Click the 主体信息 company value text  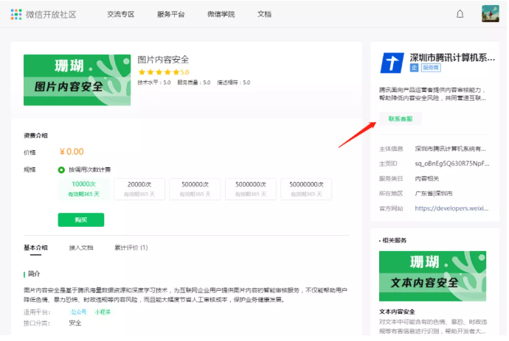tap(450, 149)
